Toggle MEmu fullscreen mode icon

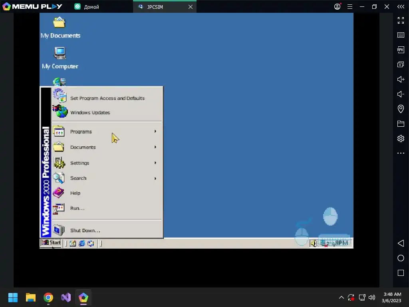click(x=401, y=20)
